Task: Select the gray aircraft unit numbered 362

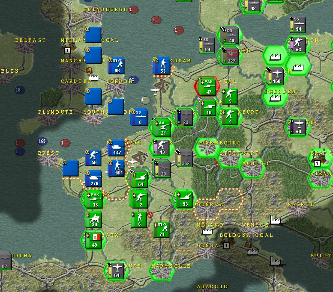Action: click(184, 158)
